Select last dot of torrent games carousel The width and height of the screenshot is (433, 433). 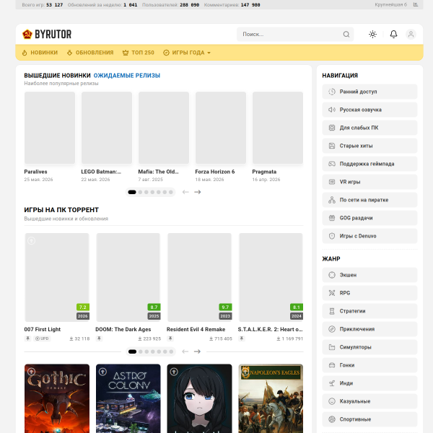(171, 351)
